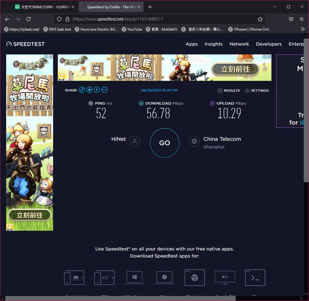Get the CLI app icon
This screenshot has height=301, width=309.
click(x=255, y=277)
